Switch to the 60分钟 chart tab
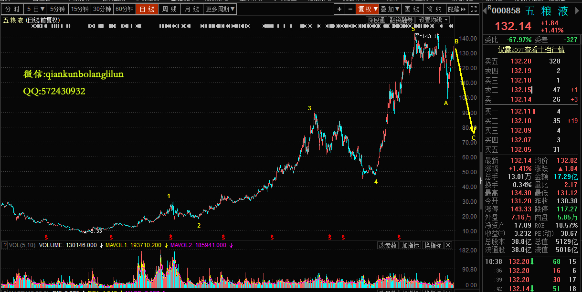 (x=125, y=9)
